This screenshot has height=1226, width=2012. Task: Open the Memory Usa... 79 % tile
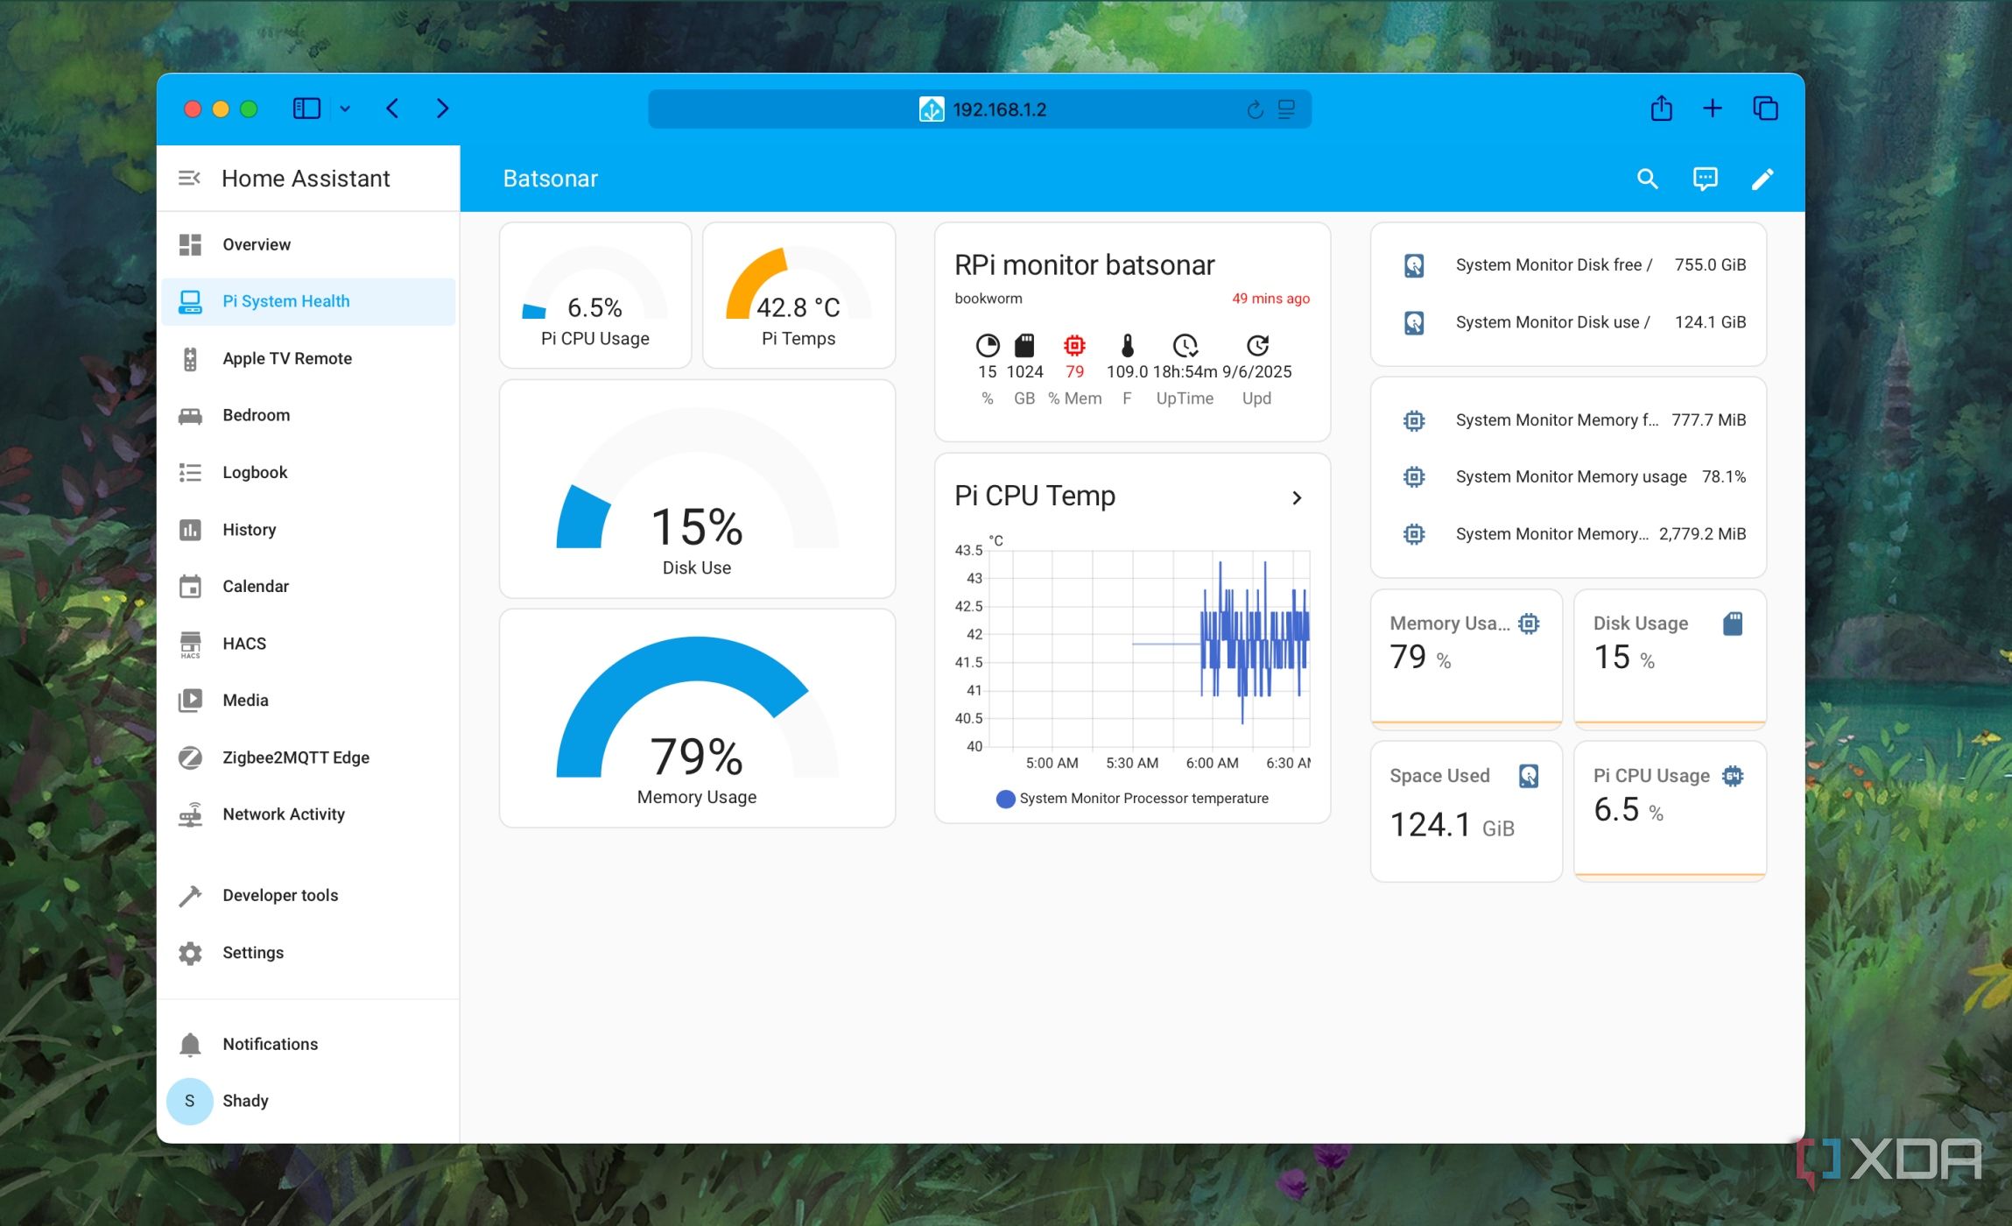point(1467,659)
